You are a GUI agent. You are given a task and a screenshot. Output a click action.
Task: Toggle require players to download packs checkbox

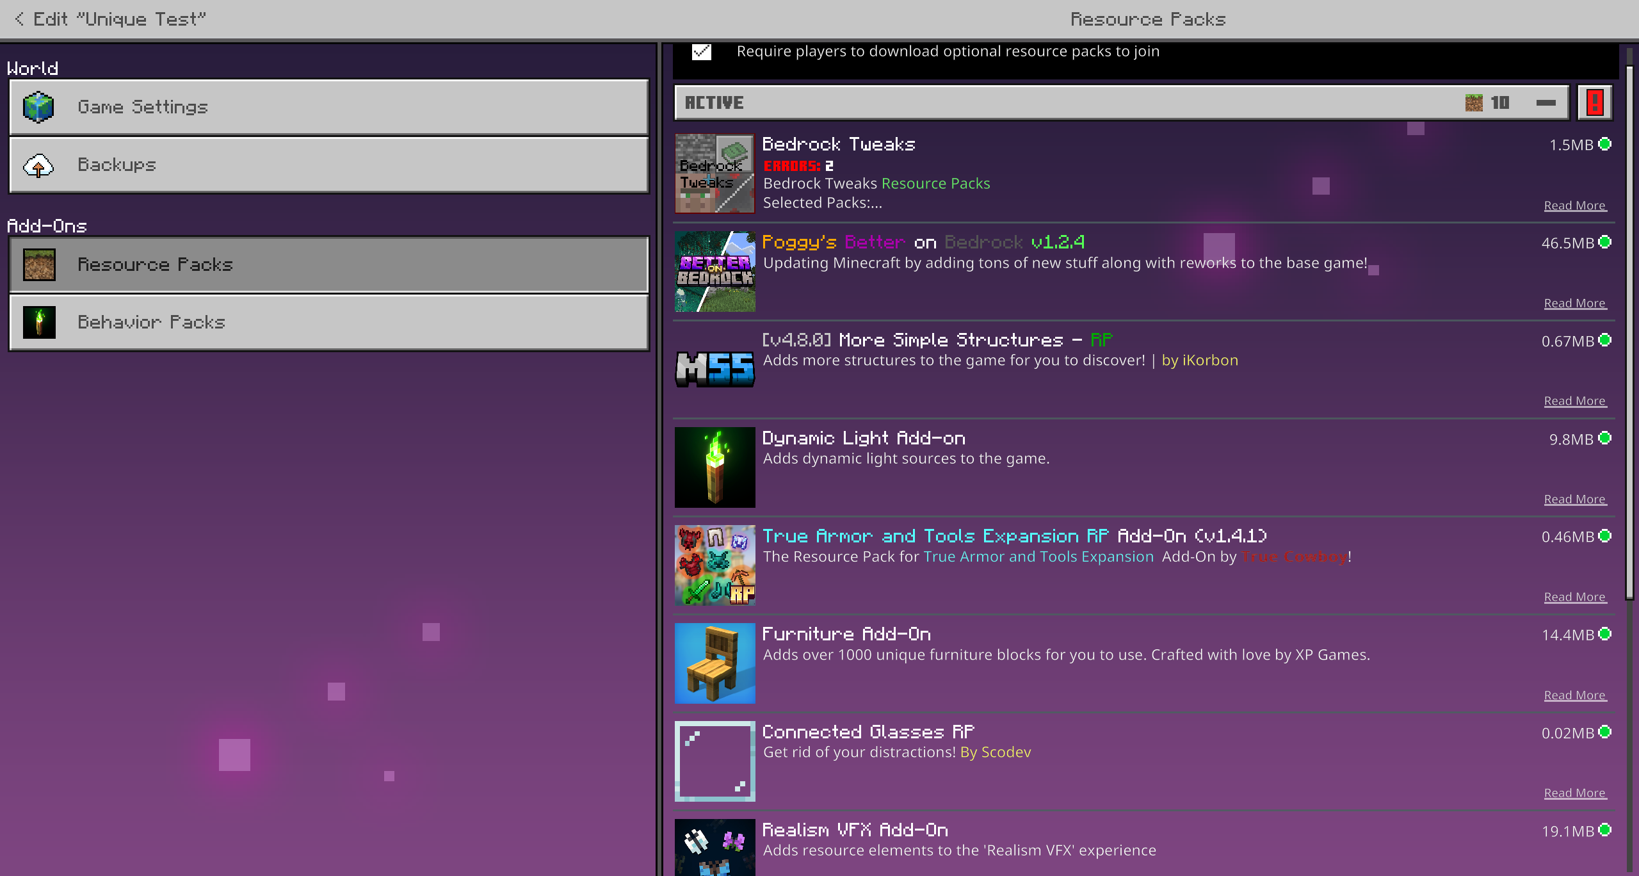702,51
